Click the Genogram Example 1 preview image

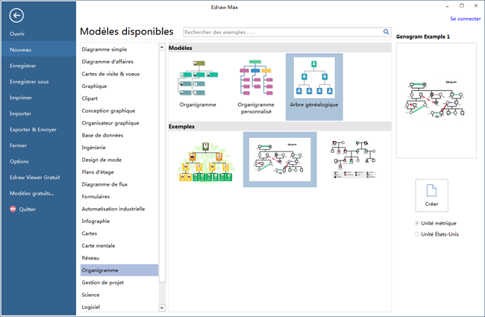(x=436, y=101)
